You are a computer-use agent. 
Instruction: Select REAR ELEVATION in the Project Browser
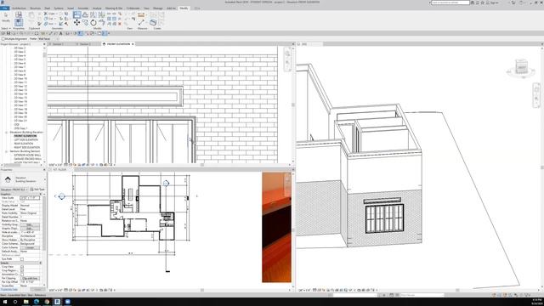pyautogui.click(x=24, y=144)
